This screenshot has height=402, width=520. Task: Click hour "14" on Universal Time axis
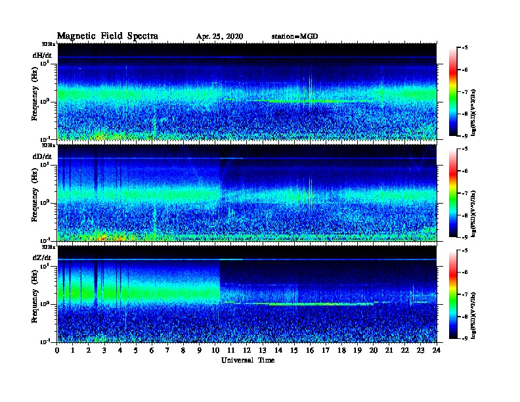(278, 350)
